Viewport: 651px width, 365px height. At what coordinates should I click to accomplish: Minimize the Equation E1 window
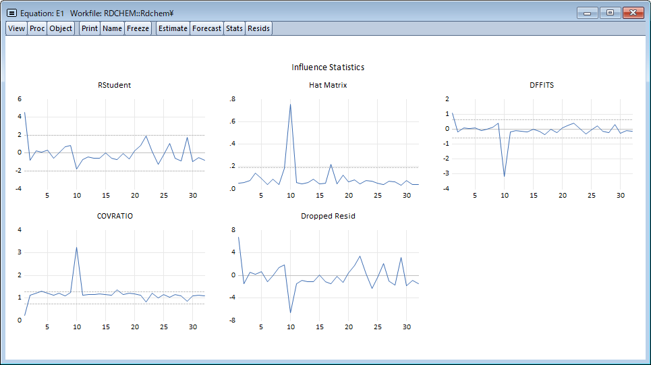click(587, 13)
